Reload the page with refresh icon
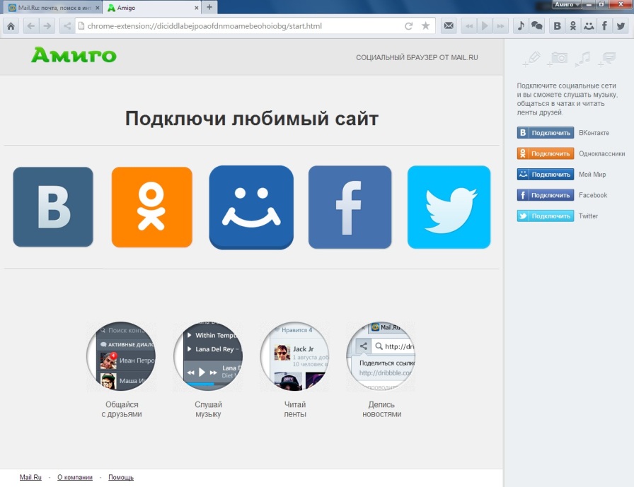Viewport: 634px width, 487px height. point(408,26)
